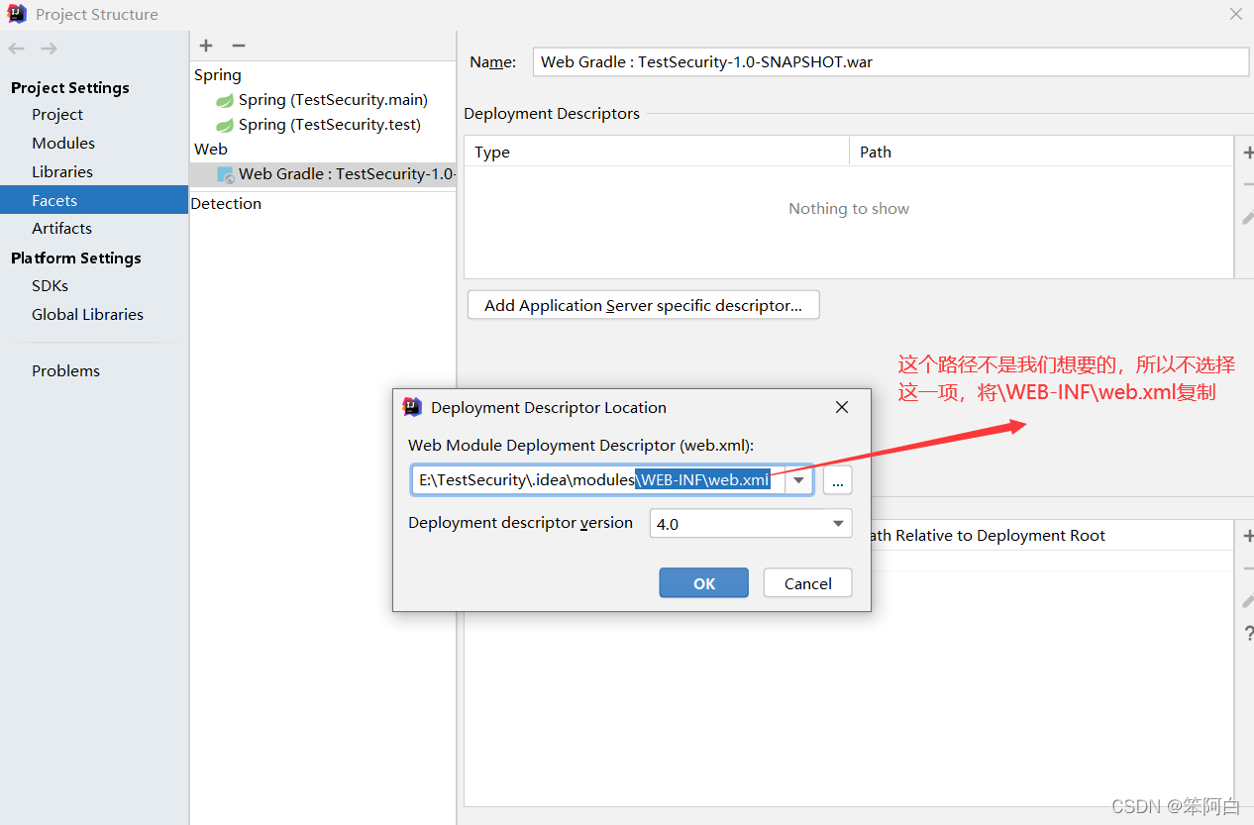Image resolution: width=1254 pixels, height=825 pixels.
Task: Click Spring leaf icon for TestSecurity.main
Action: pyautogui.click(x=225, y=100)
